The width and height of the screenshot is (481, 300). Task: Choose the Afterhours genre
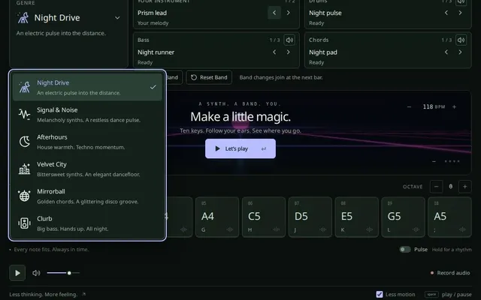pyautogui.click(x=87, y=142)
